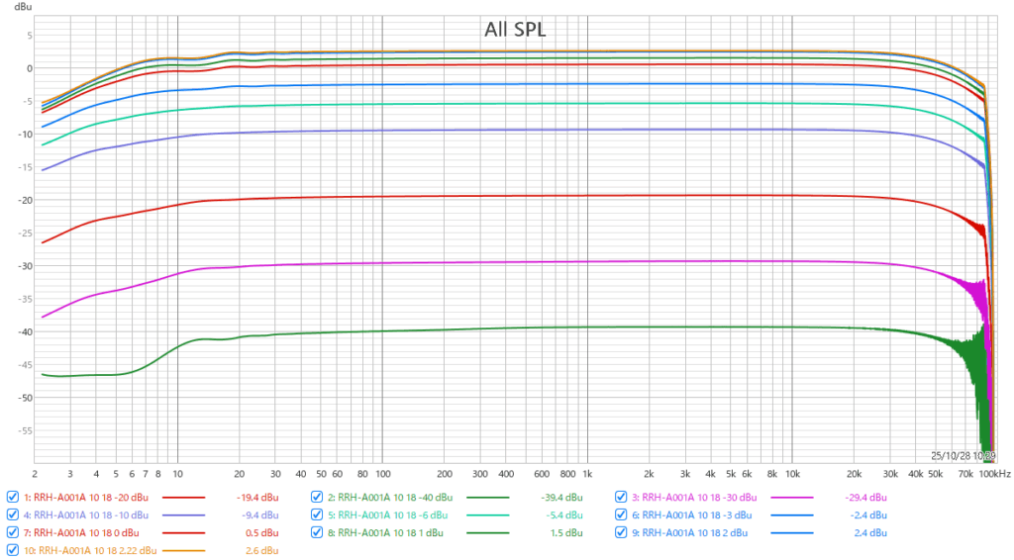
Task: Disable trace 4 (-10 dBu) checkbox
Action: pyautogui.click(x=13, y=514)
